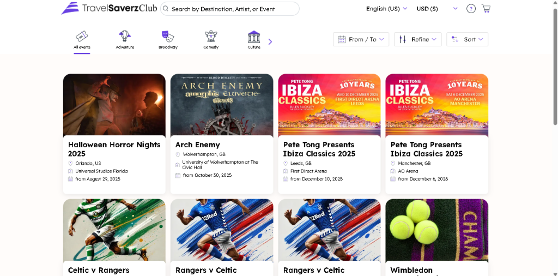Switch to the All events tab label

coord(82,47)
